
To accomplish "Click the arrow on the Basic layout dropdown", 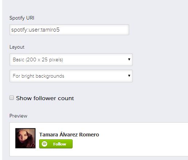I will [129, 60].
